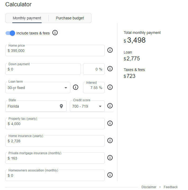Viewport: 188px width, 190px height.
Task: Select the Monthly payment tab
Action: pyautogui.click(x=27, y=18)
